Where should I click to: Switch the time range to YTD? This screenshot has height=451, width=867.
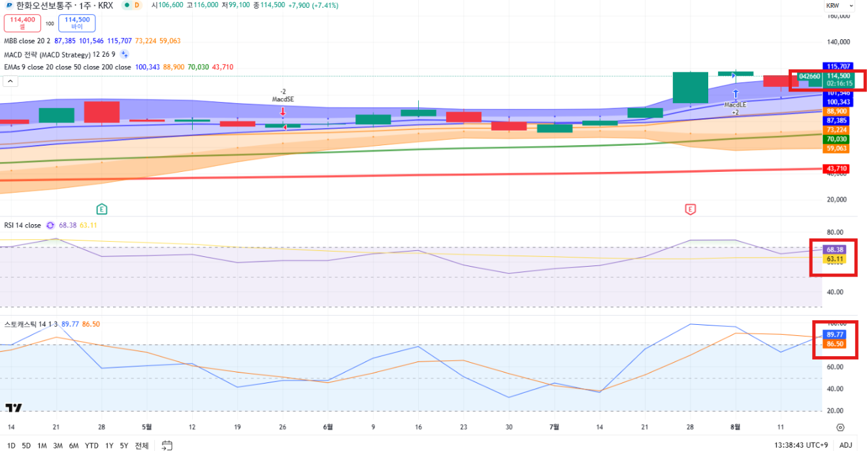(x=91, y=446)
